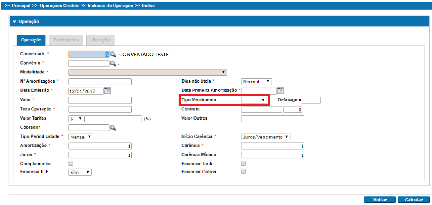Viewport: 432px width, 205px height.
Task: Click the Conveniado search magnifier icon
Action: [113, 54]
